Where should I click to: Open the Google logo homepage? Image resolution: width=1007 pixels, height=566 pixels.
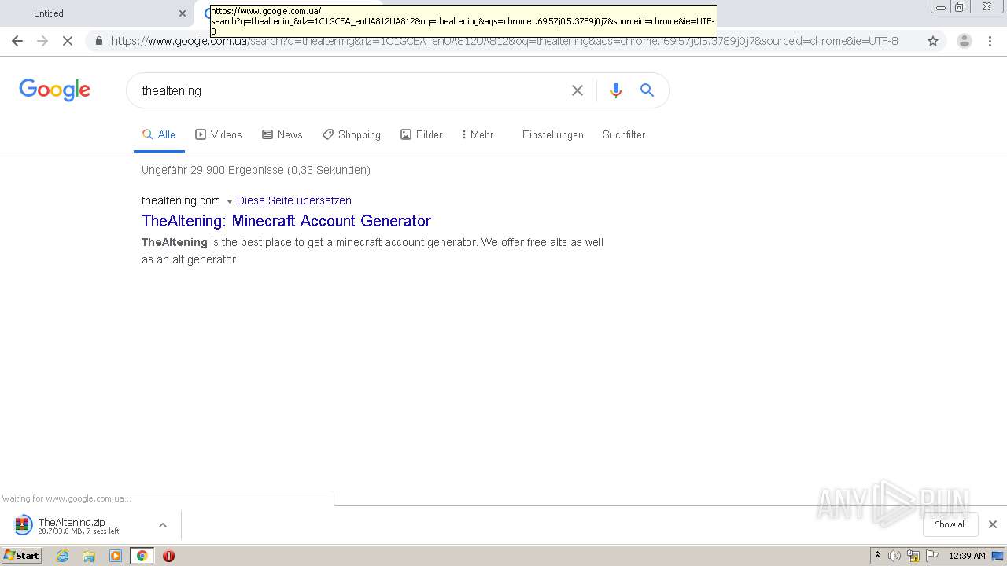click(x=55, y=90)
